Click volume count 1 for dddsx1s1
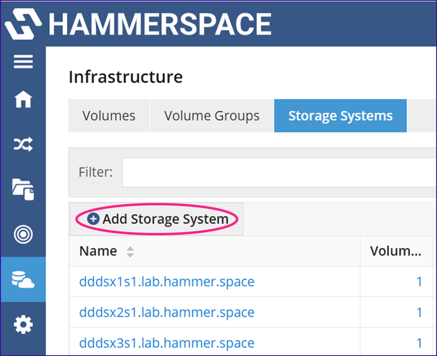437x356 pixels. 419,282
